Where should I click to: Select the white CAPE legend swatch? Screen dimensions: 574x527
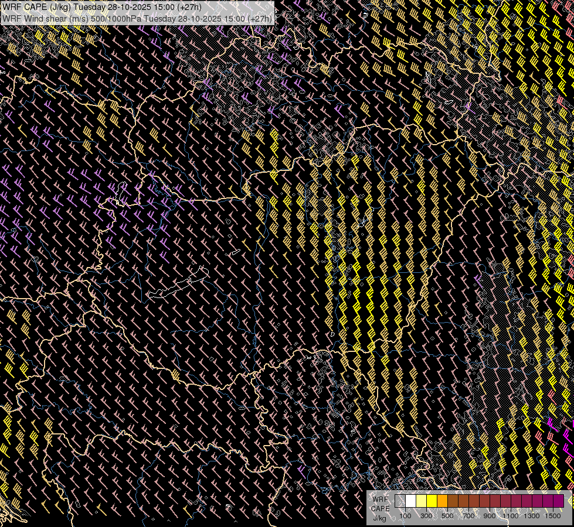[411, 501]
